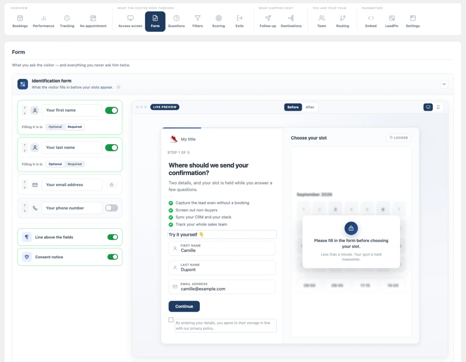
Task: Show the Before preview state
Action: pyautogui.click(x=293, y=107)
